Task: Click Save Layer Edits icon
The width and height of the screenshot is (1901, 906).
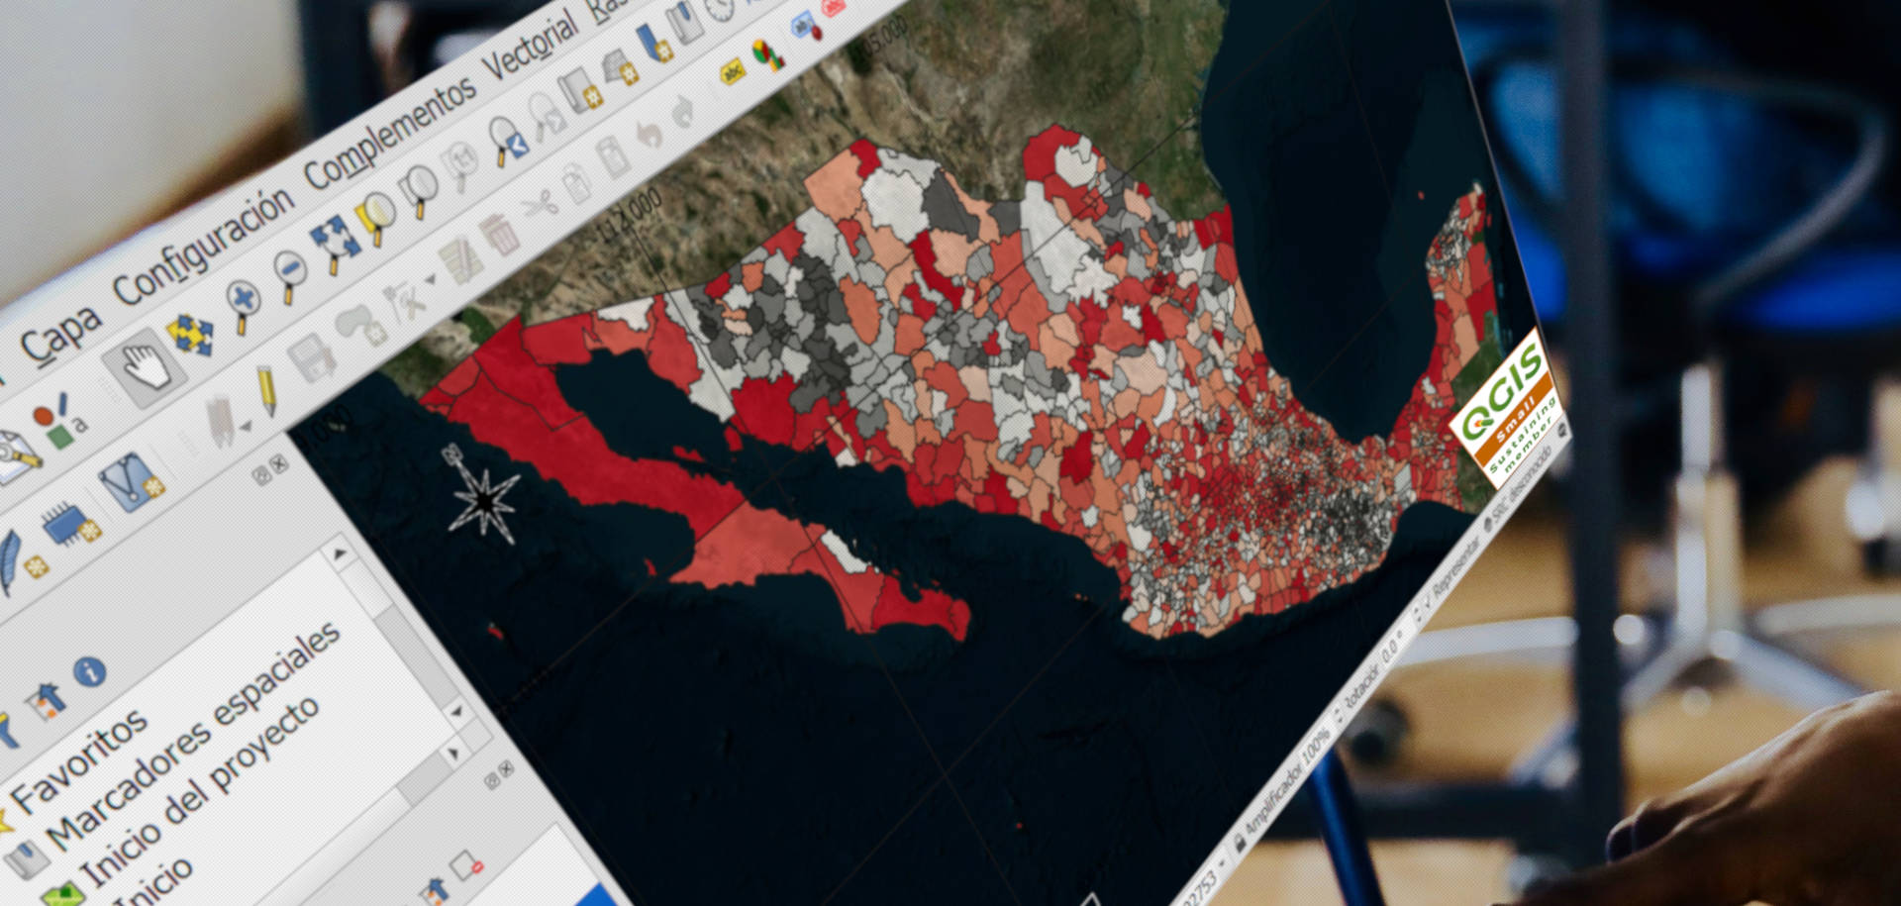Action: (x=311, y=357)
